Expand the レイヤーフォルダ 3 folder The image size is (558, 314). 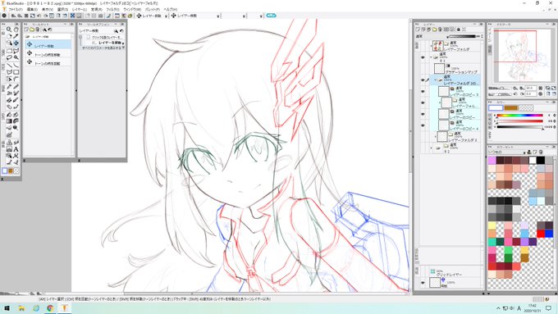[x=436, y=136]
